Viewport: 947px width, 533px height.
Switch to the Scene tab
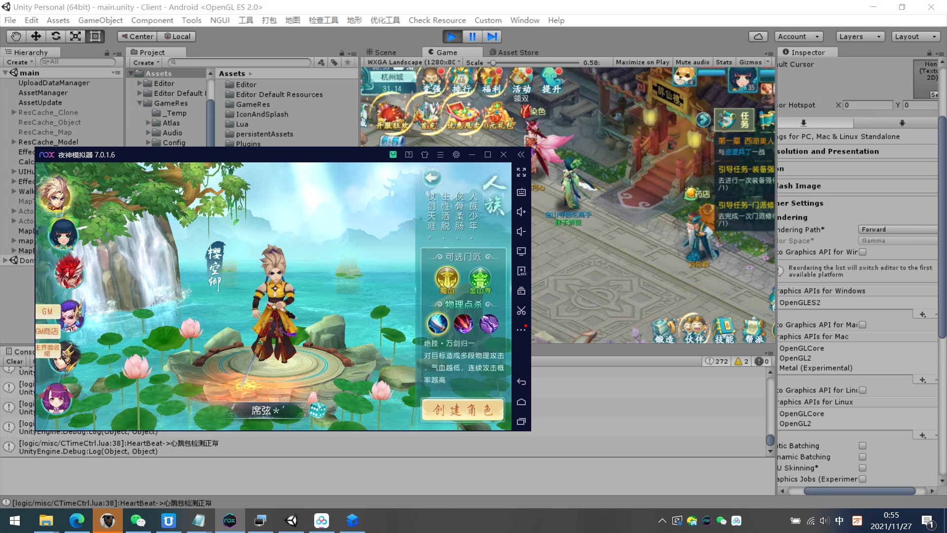[x=381, y=52]
